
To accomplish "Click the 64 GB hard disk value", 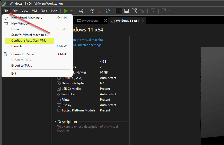I will [104, 72].
